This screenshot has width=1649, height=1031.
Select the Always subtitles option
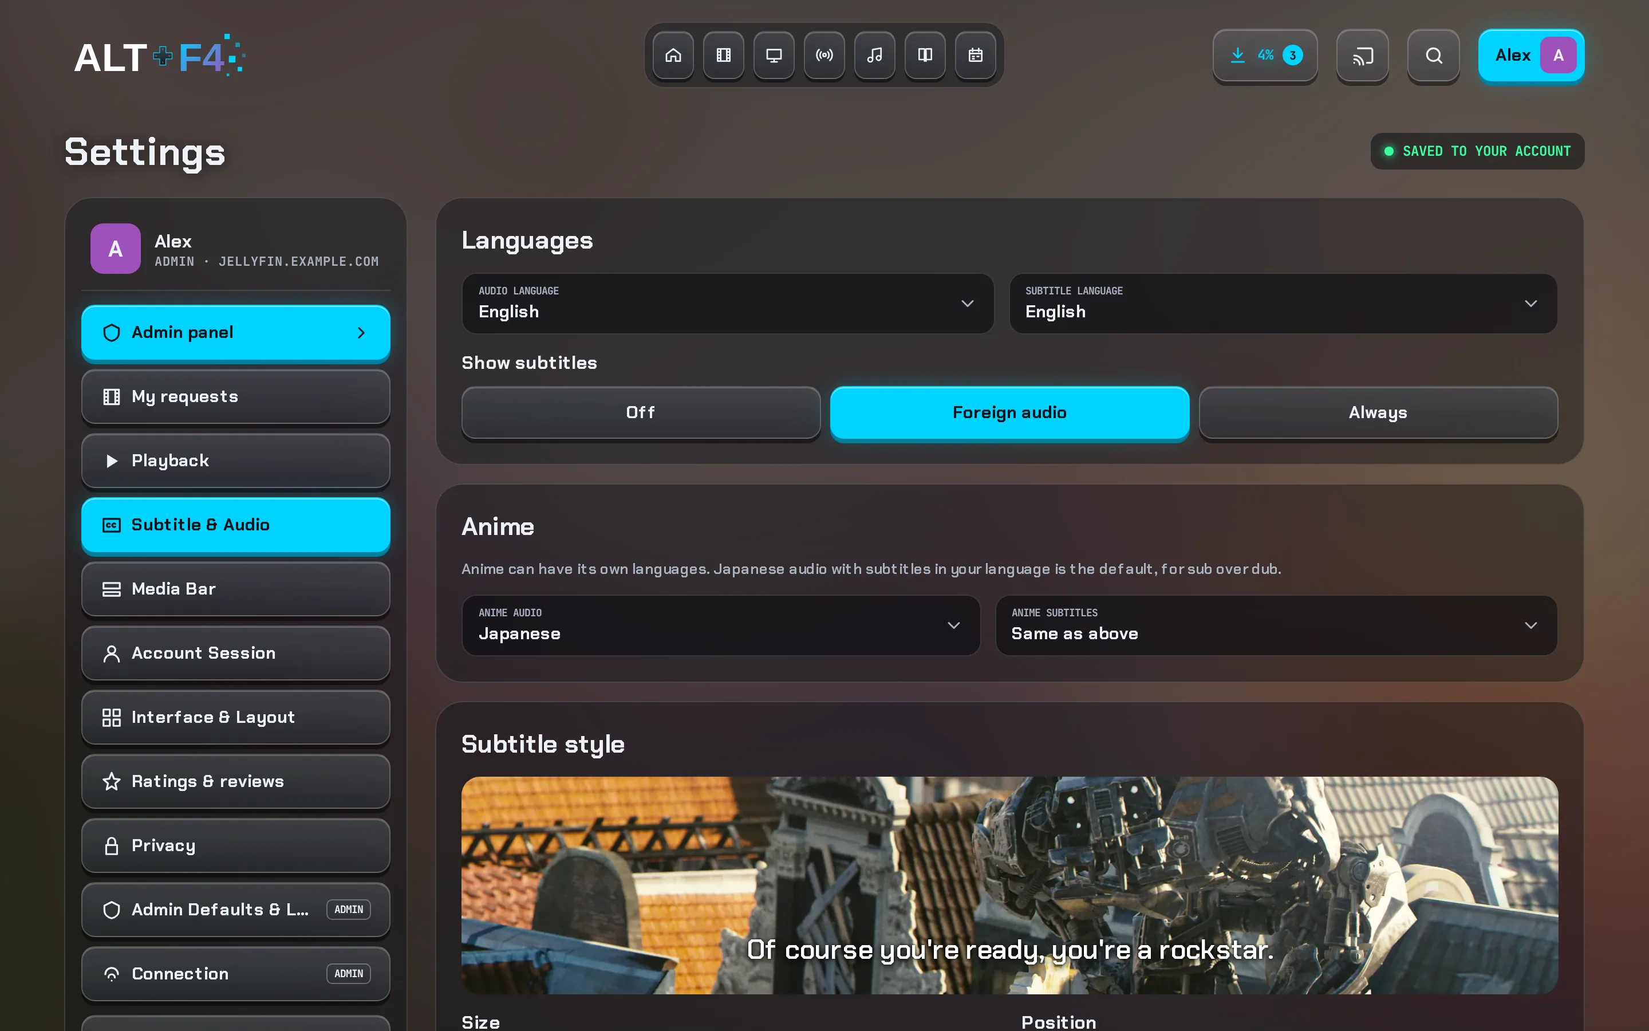pos(1378,412)
